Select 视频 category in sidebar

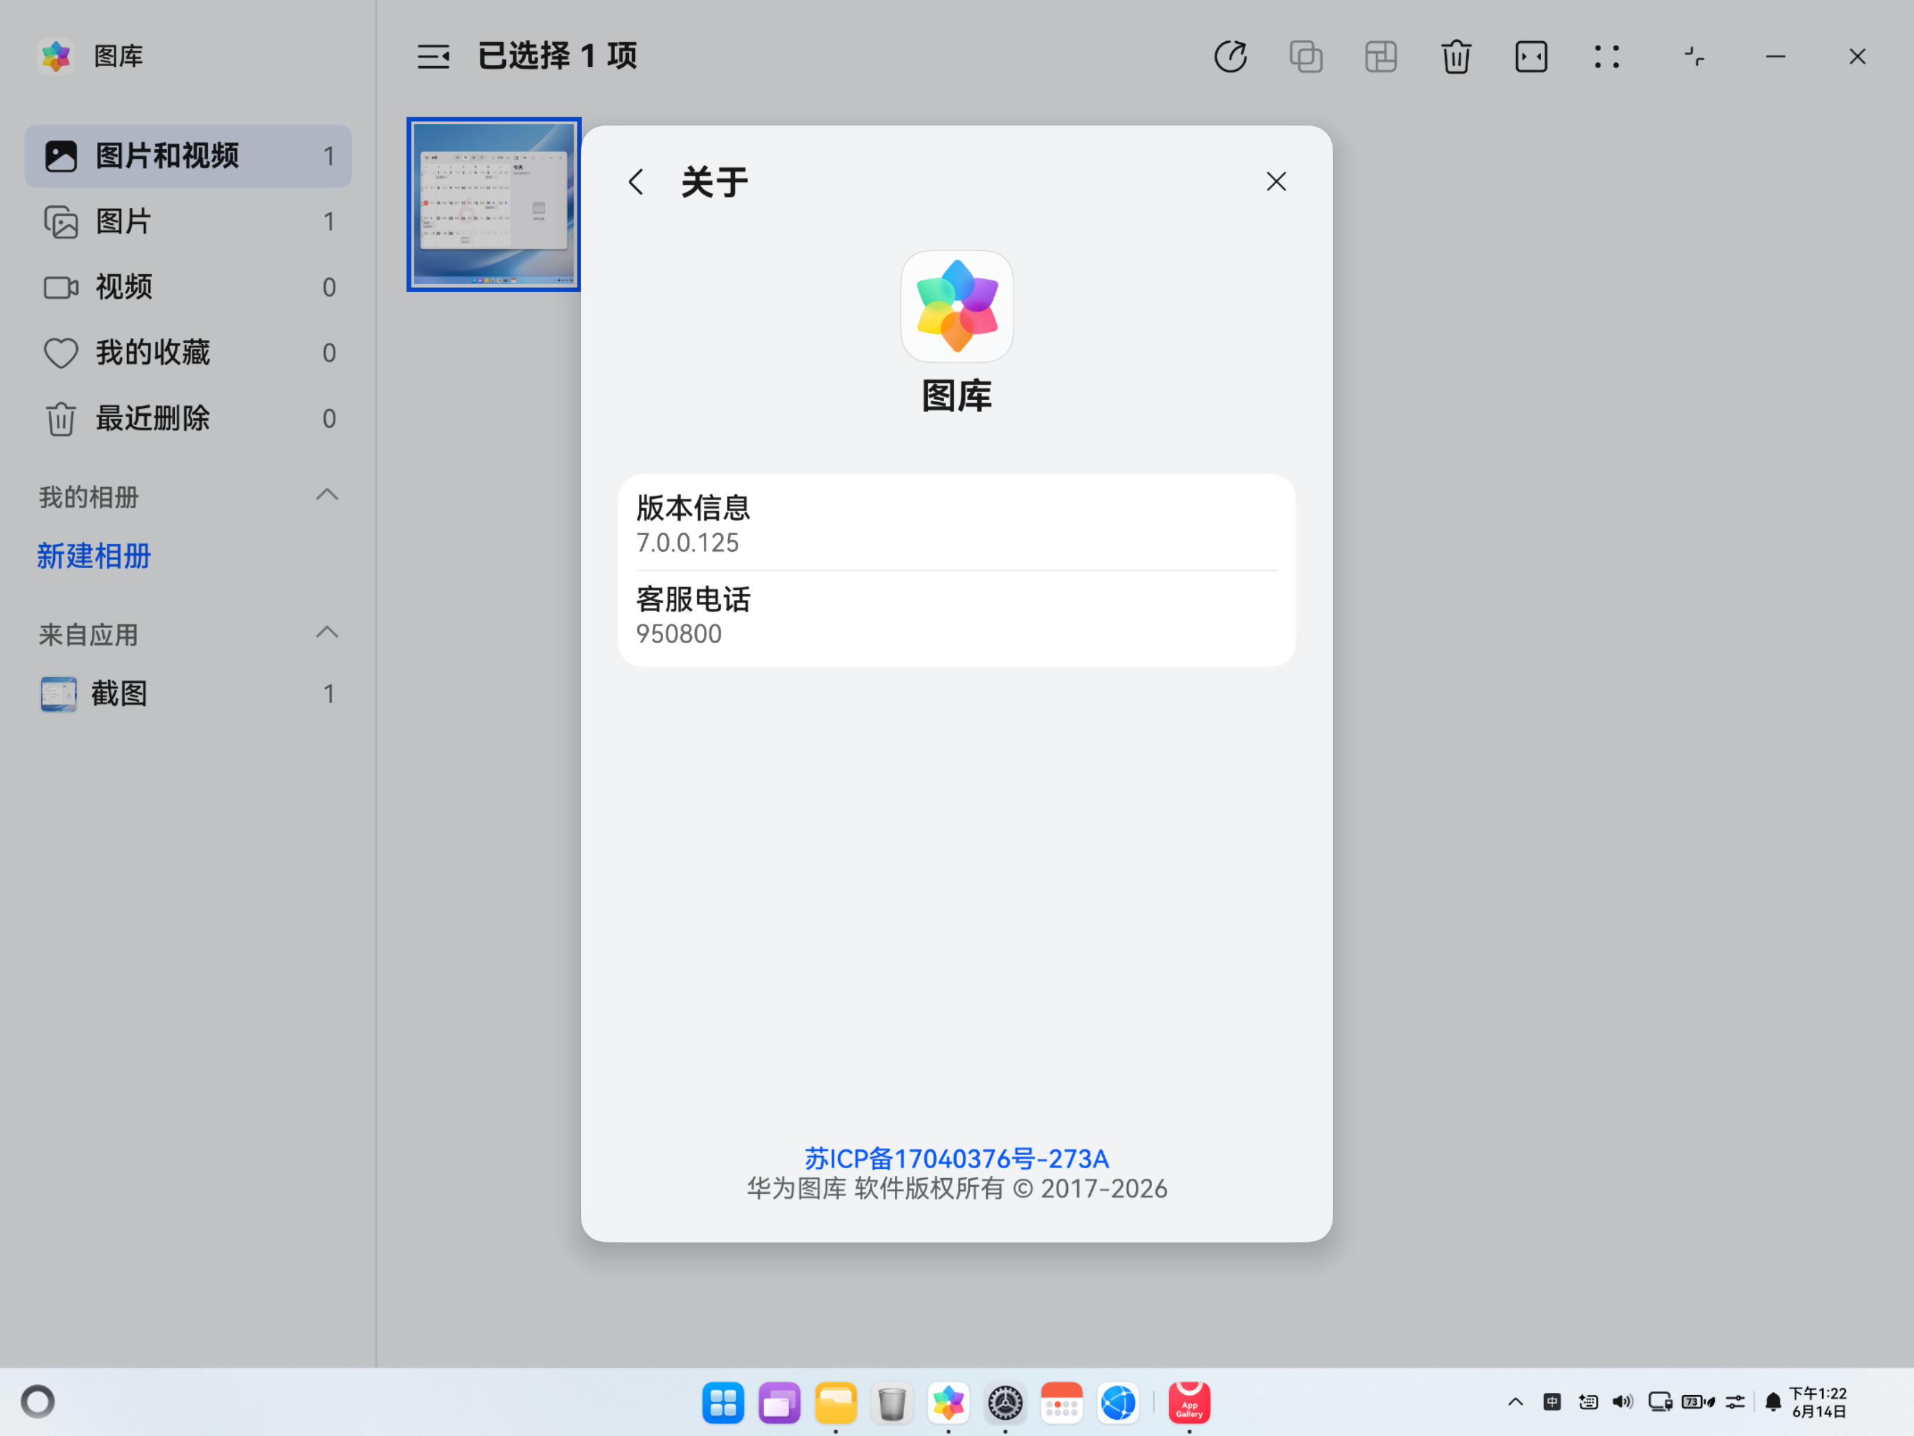[188, 288]
